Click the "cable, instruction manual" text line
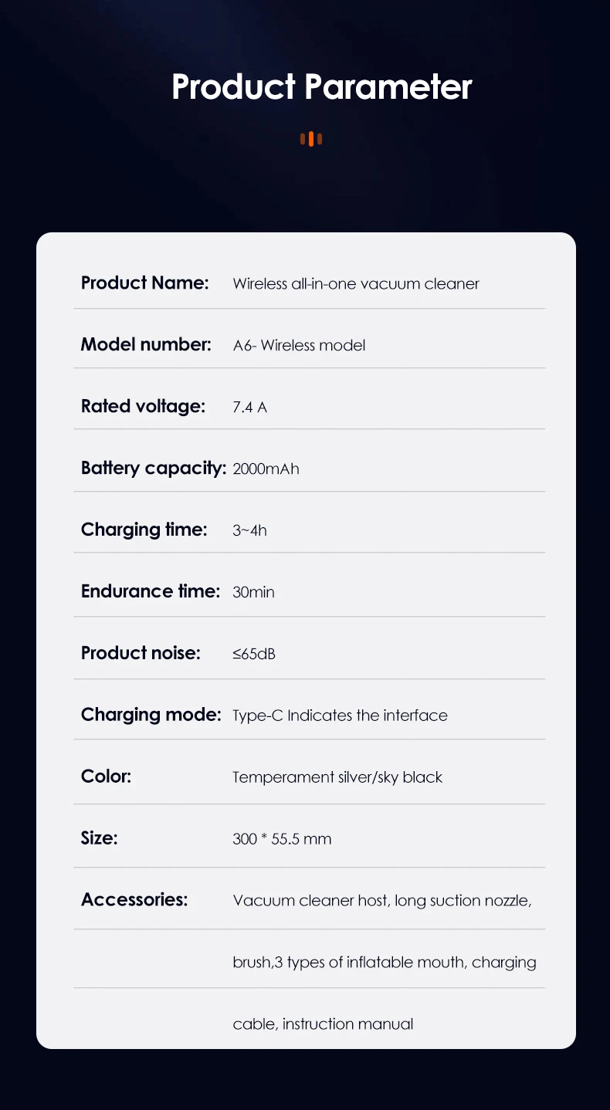This screenshot has width=610, height=1110. (x=323, y=1024)
